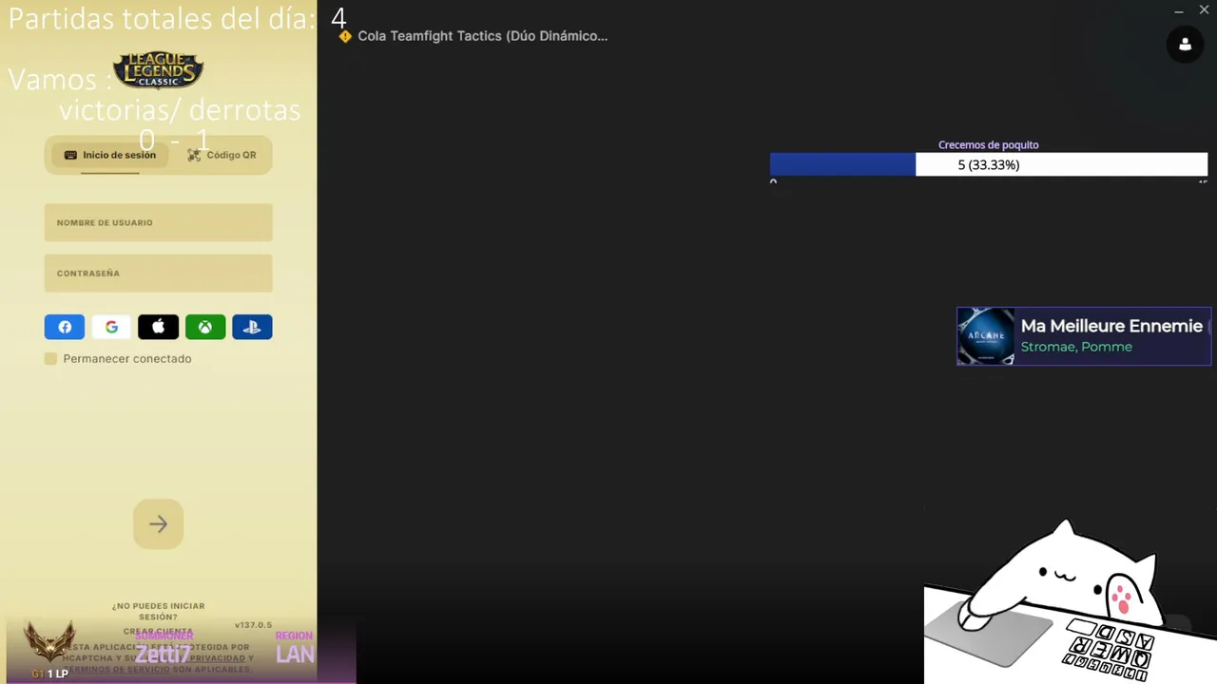Click the victorias/ derrotas overlay text

(x=180, y=110)
